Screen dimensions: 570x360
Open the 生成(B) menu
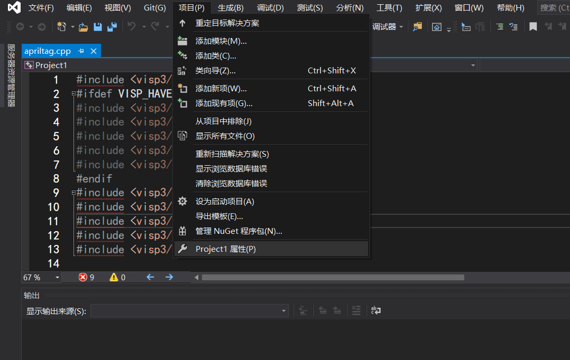pyautogui.click(x=231, y=7)
